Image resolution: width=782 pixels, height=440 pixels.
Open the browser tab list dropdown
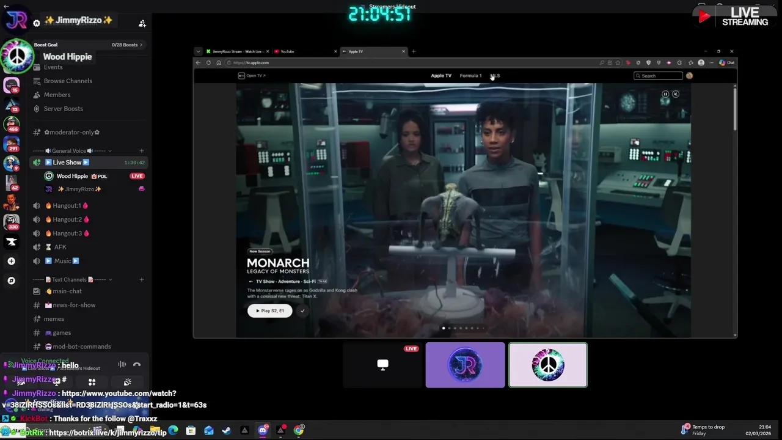point(198,51)
